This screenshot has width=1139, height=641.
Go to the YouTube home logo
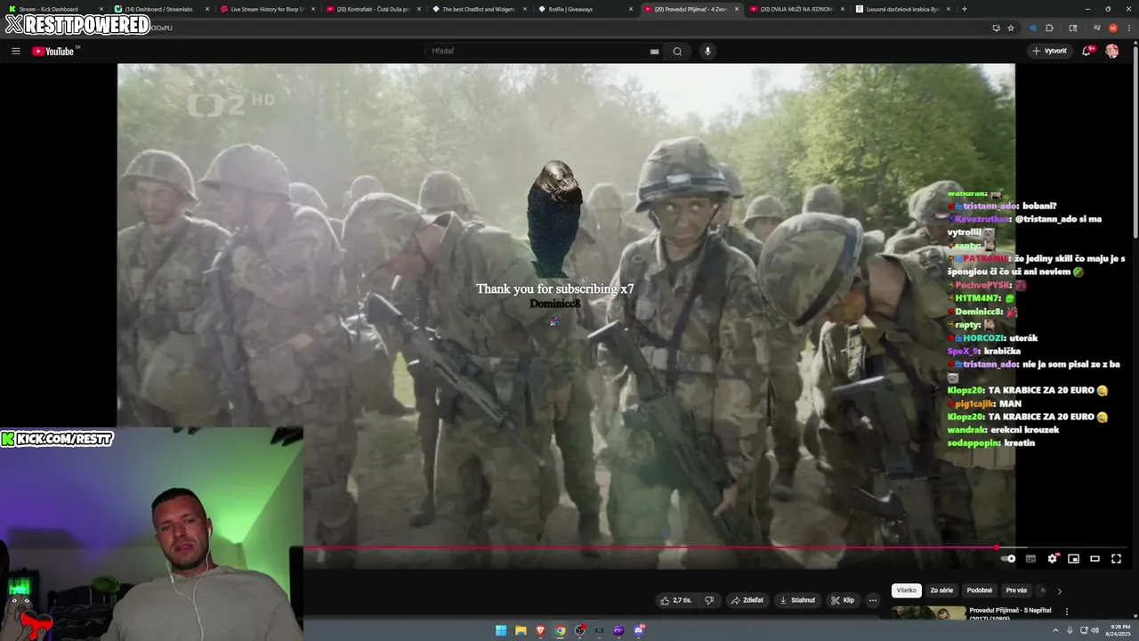[x=53, y=51]
